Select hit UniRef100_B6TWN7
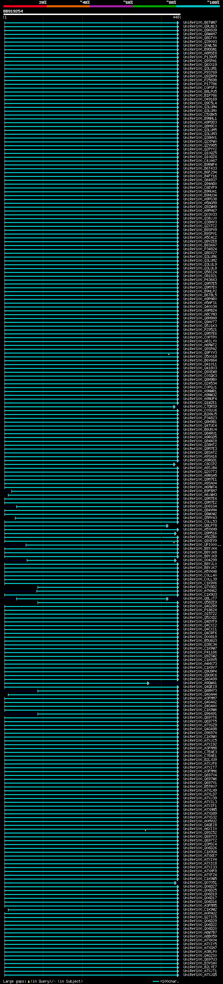223x984 pixels. [200, 23]
